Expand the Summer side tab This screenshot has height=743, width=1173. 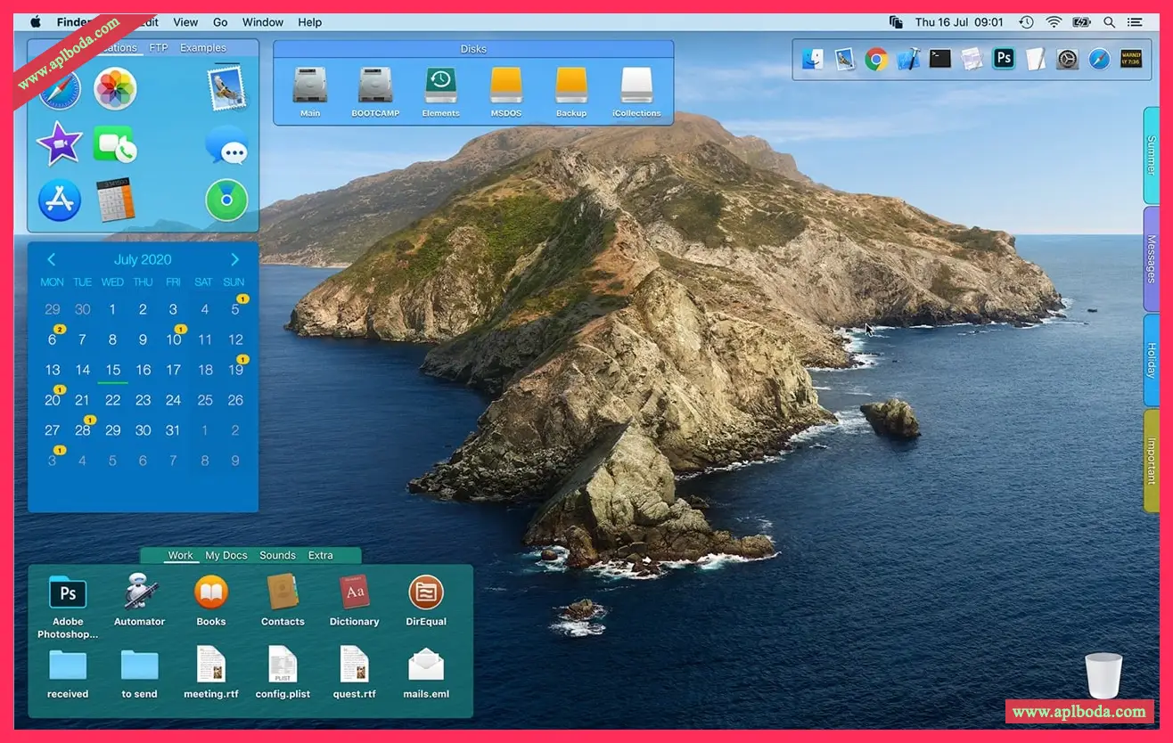1151,155
